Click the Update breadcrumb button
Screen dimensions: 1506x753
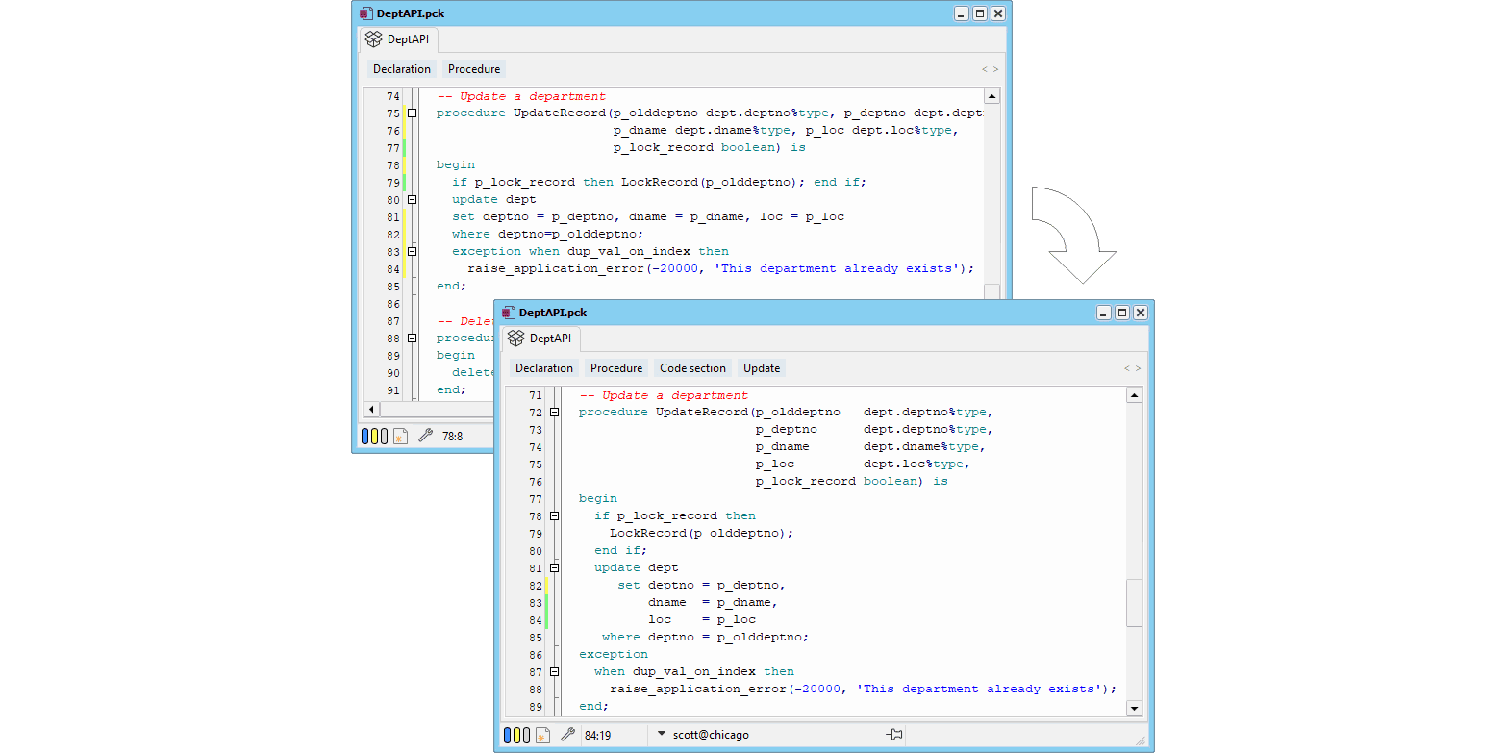pyautogui.click(x=762, y=368)
